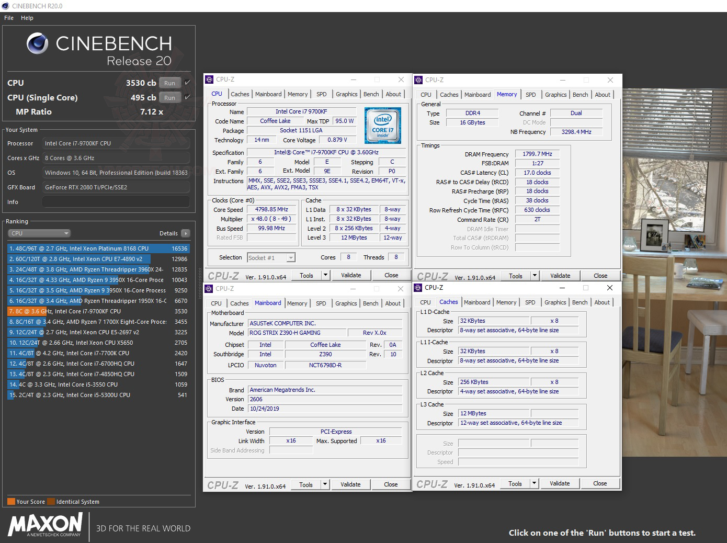Minimize the Memory CPU-Z window

click(563, 80)
